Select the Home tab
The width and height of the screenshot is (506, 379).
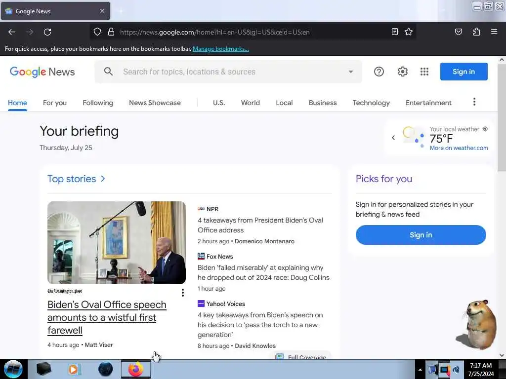coord(17,103)
